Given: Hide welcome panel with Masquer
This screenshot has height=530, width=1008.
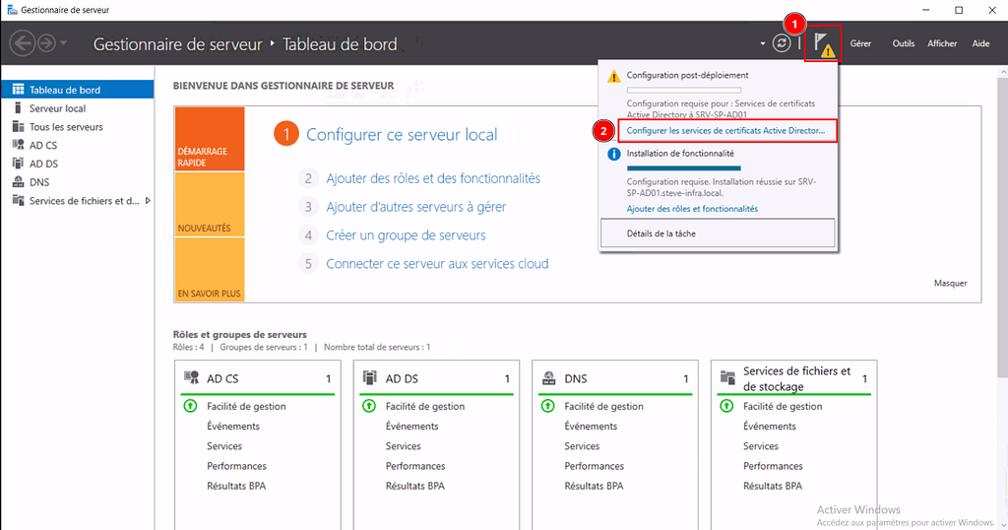Looking at the screenshot, I should (x=950, y=283).
